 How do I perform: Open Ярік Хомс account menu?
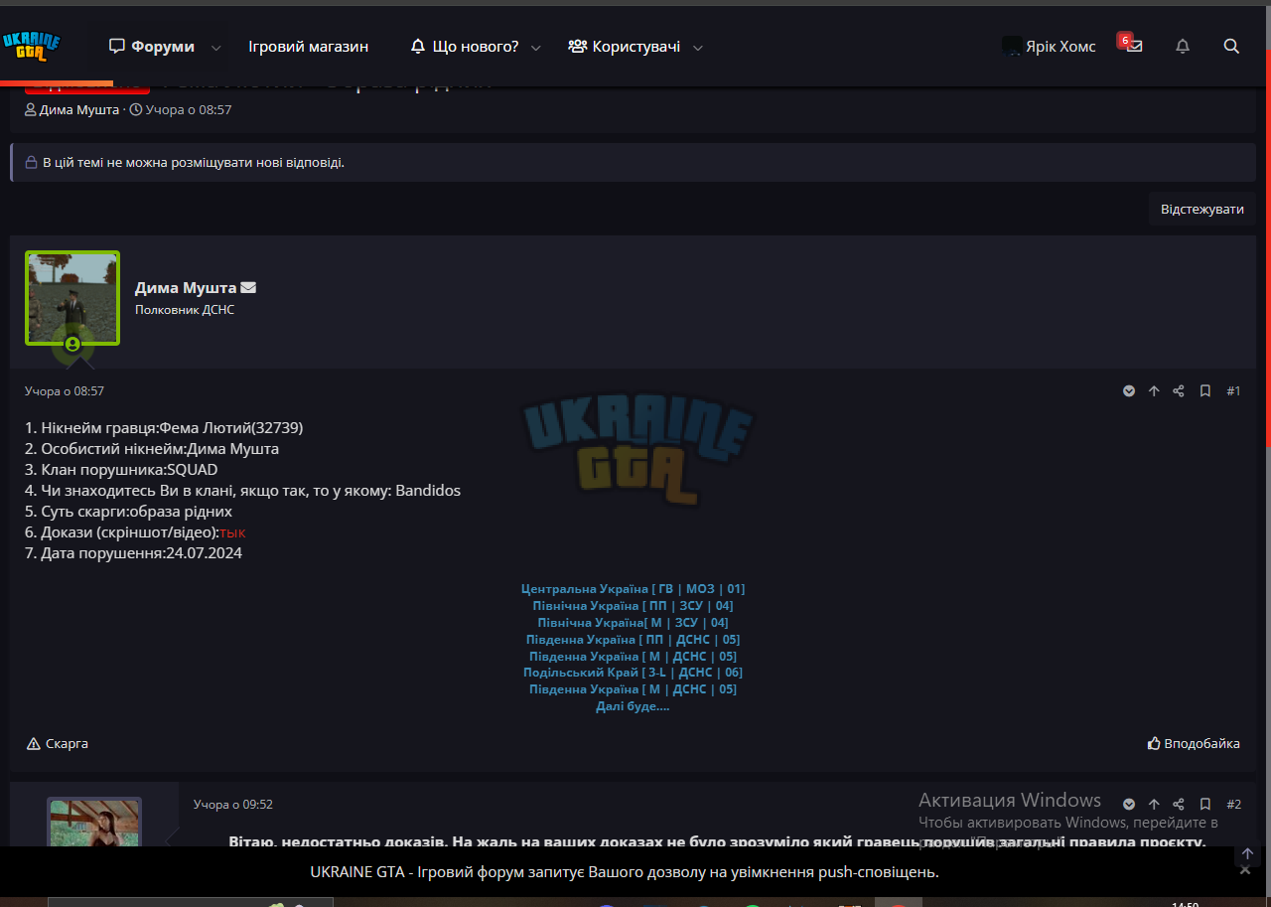click(1049, 47)
